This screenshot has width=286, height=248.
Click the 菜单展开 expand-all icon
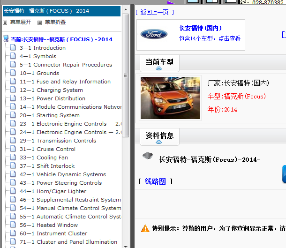click(5, 23)
